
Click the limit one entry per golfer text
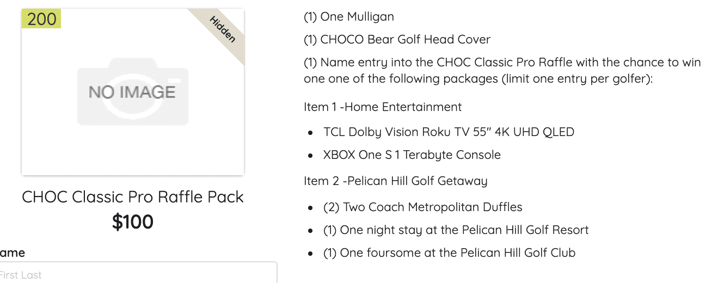576,79
